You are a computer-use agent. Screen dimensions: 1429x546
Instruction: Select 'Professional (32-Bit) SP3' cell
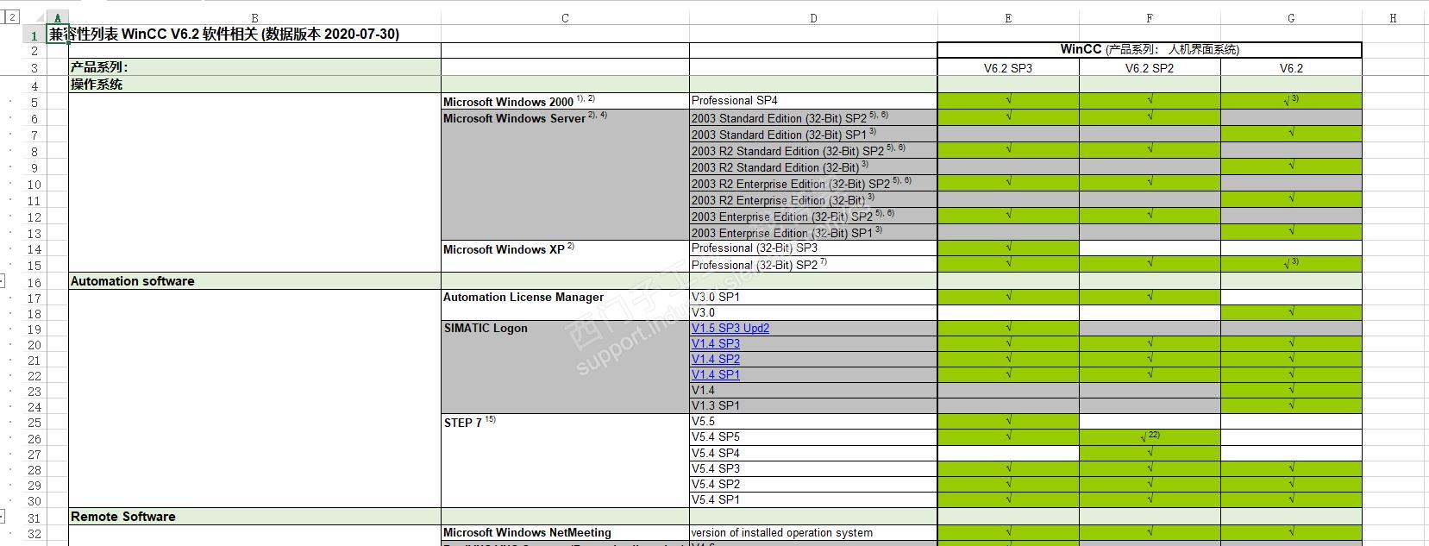(813, 248)
